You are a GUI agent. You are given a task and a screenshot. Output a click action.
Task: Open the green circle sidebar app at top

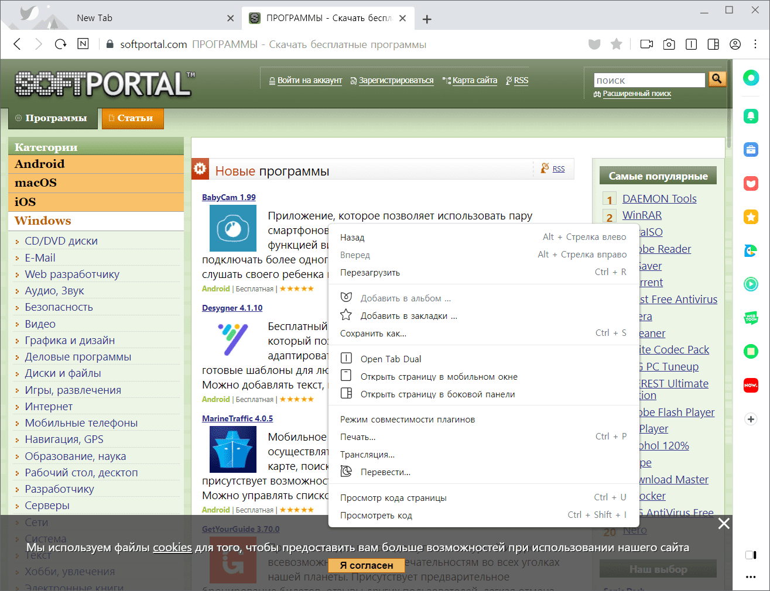click(751, 77)
